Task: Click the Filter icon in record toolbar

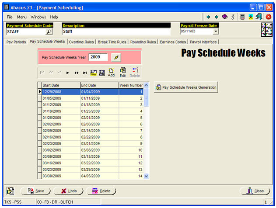Action: 93,73
